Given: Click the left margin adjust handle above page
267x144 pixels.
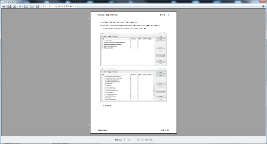Looking at the screenshot, I should [98, 10].
